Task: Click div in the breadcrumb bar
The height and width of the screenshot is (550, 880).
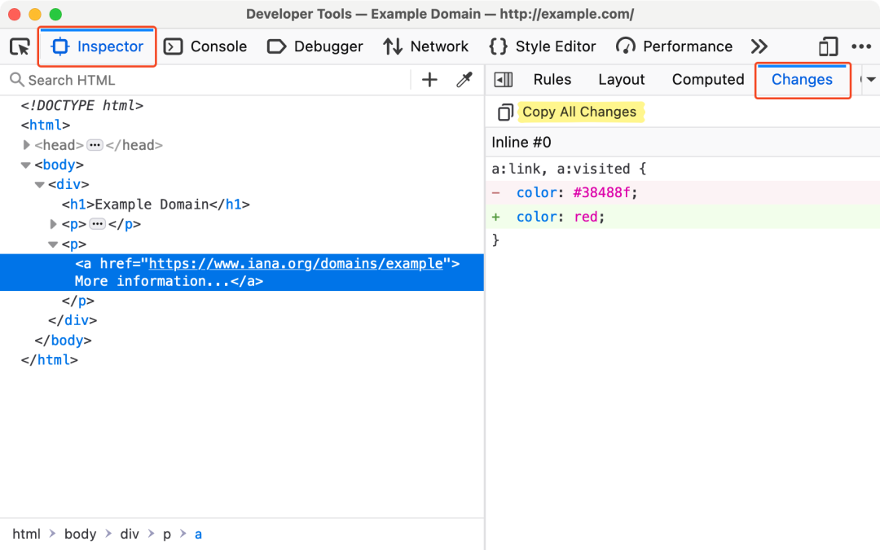Action: click(x=130, y=534)
